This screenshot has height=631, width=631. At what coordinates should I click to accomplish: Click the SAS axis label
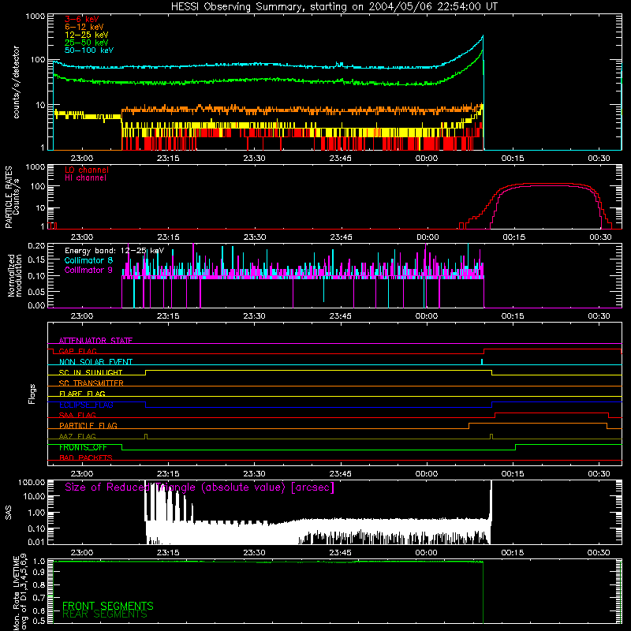click(x=9, y=513)
